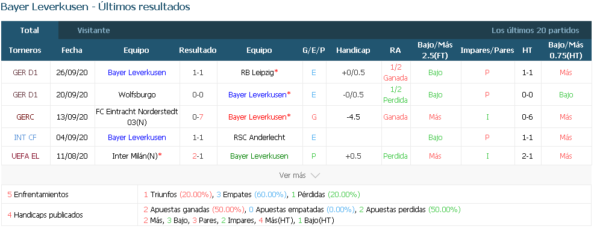Click the INT CF tournament label

[25, 137]
